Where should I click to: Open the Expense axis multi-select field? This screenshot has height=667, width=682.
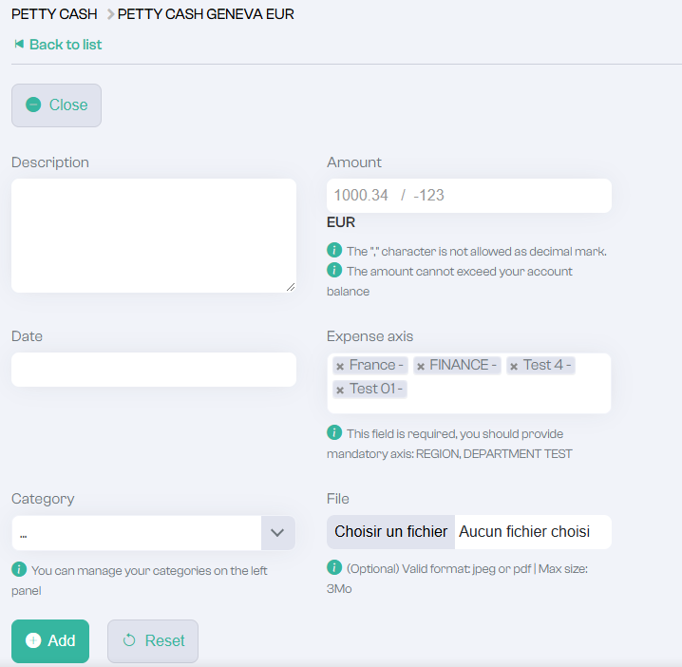[x=469, y=383]
